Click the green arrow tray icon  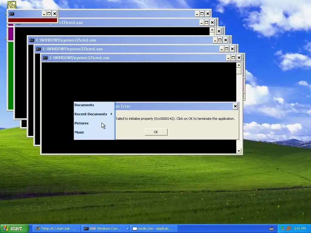(x=283, y=228)
